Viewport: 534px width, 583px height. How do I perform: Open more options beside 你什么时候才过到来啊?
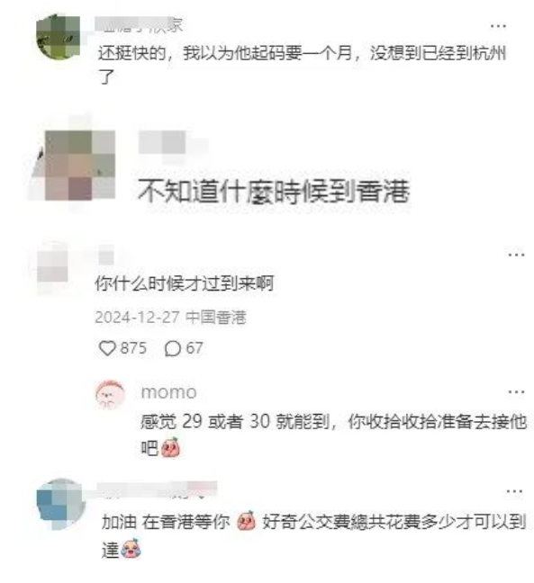(x=516, y=255)
